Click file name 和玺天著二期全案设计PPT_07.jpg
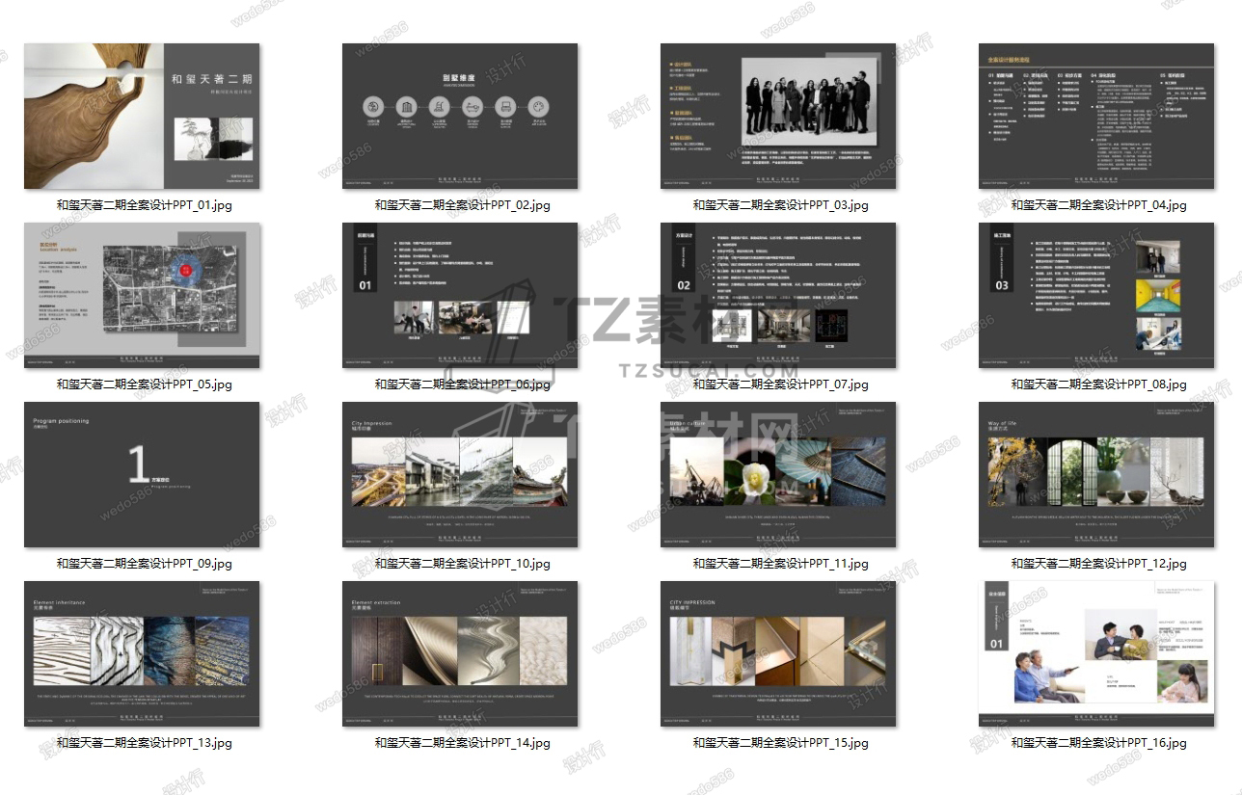Viewport: 1242px width, 795px height. click(781, 384)
